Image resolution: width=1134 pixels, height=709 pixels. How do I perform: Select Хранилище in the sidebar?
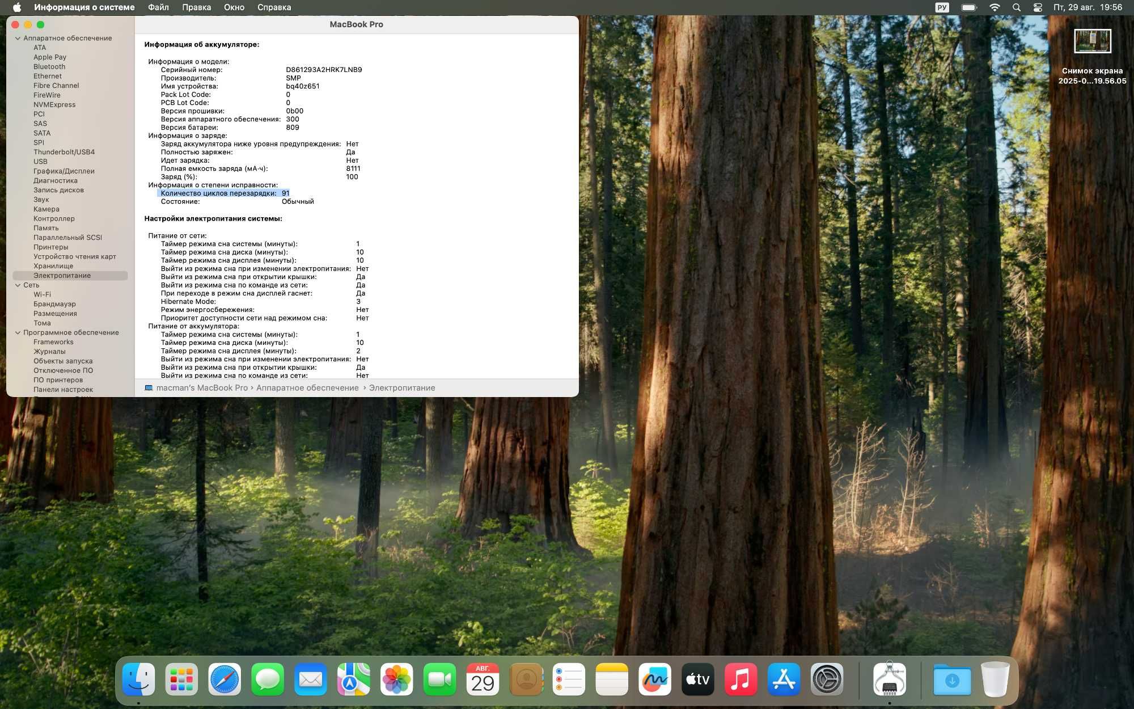pyautogui.click(x=53, y=266)
